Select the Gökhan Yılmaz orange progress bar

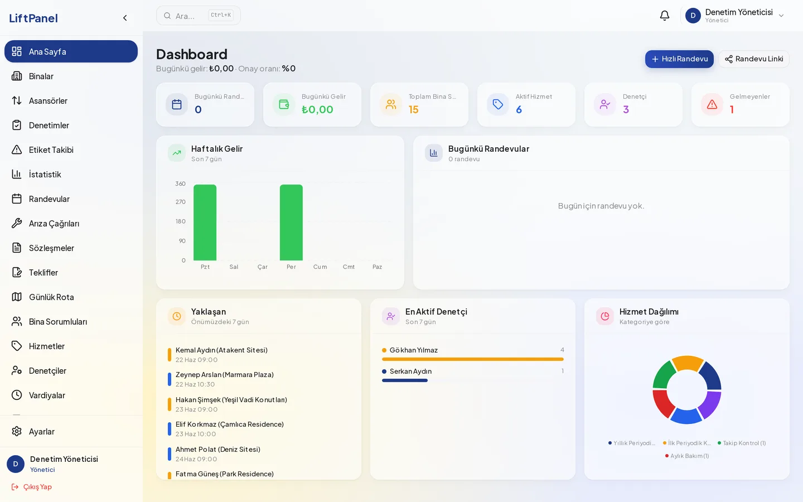pyautogui.click(x=473, y=359)
